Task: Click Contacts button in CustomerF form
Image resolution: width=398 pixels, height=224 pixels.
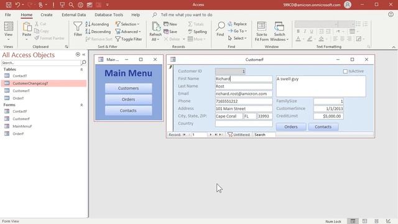Action: (323, 126)
